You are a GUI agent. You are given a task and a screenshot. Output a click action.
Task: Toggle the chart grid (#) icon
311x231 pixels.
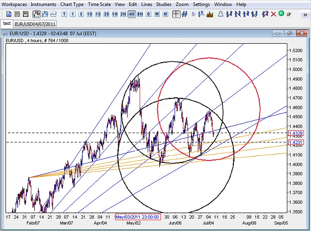click(185, 14)
